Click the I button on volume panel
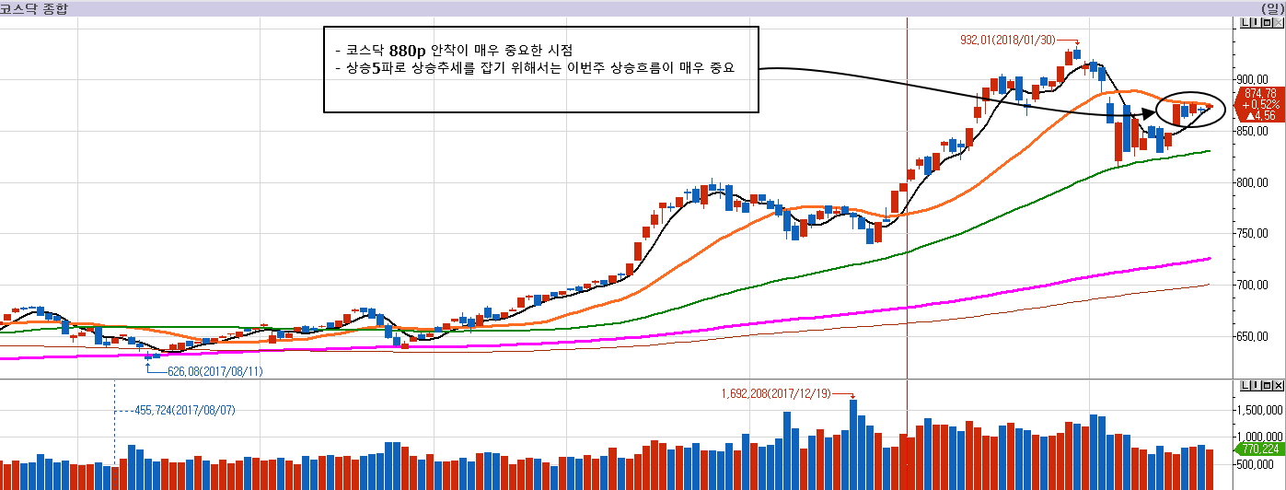The width and height of the screenshot is (1286, 490). [1256, 384]
